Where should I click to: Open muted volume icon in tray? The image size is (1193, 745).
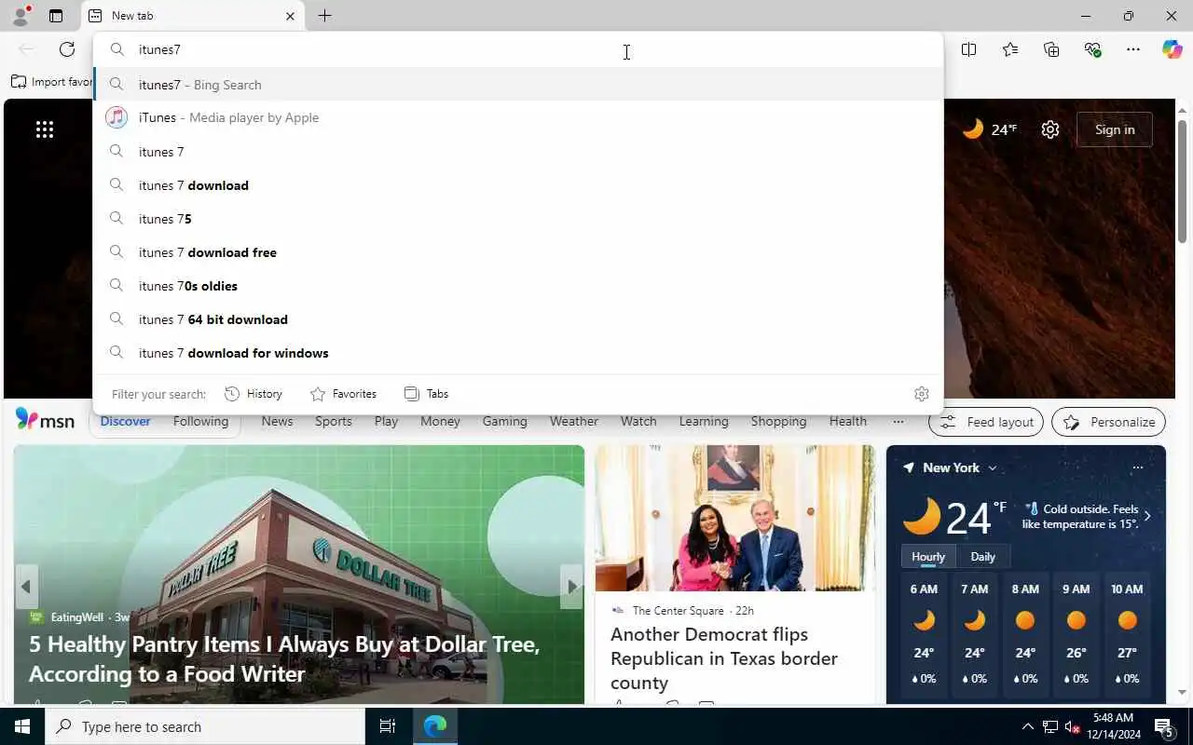pos(1072,726)
